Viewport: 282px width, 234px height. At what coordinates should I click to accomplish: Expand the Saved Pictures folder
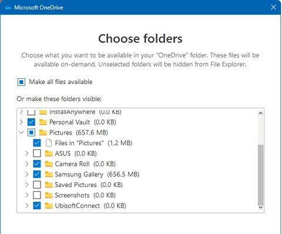(27, 185)
